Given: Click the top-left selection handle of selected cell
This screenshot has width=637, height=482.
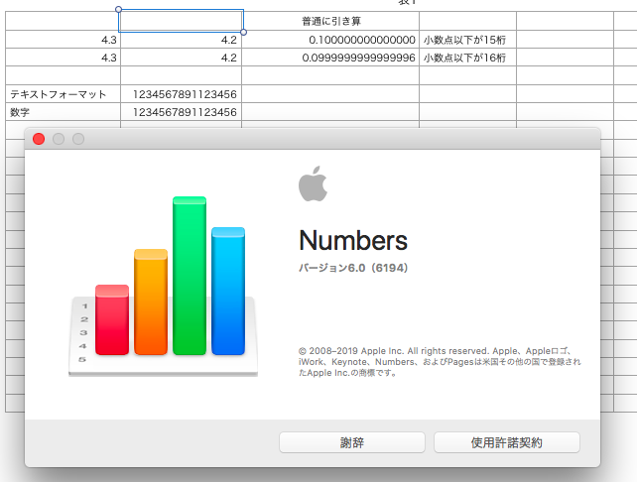Looking at the screenshot, I should coord(119,9).
